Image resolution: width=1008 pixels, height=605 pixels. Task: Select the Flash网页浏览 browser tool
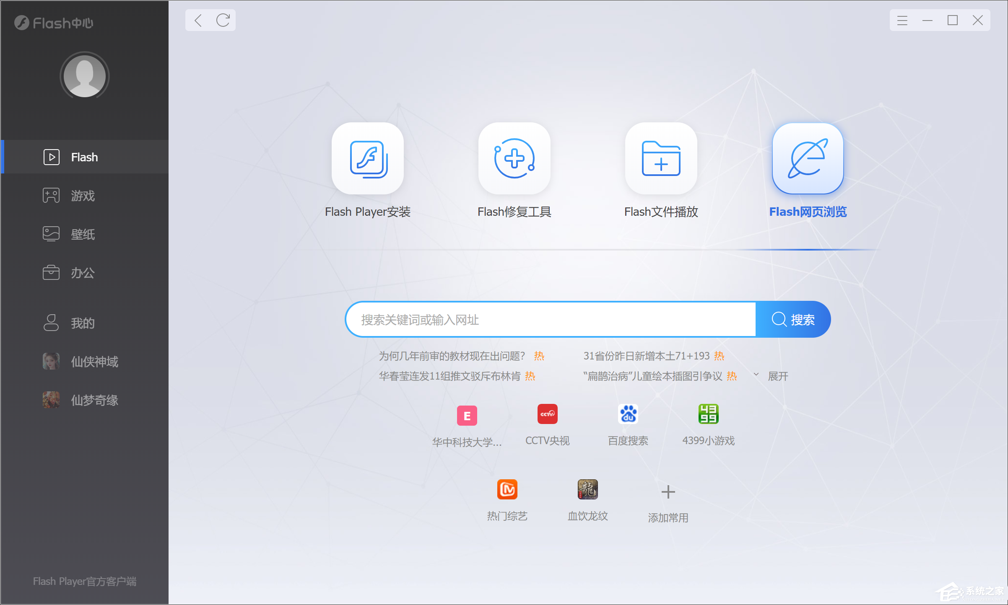(807, 159)
